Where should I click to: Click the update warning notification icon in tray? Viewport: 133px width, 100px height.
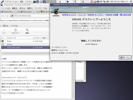95,2
